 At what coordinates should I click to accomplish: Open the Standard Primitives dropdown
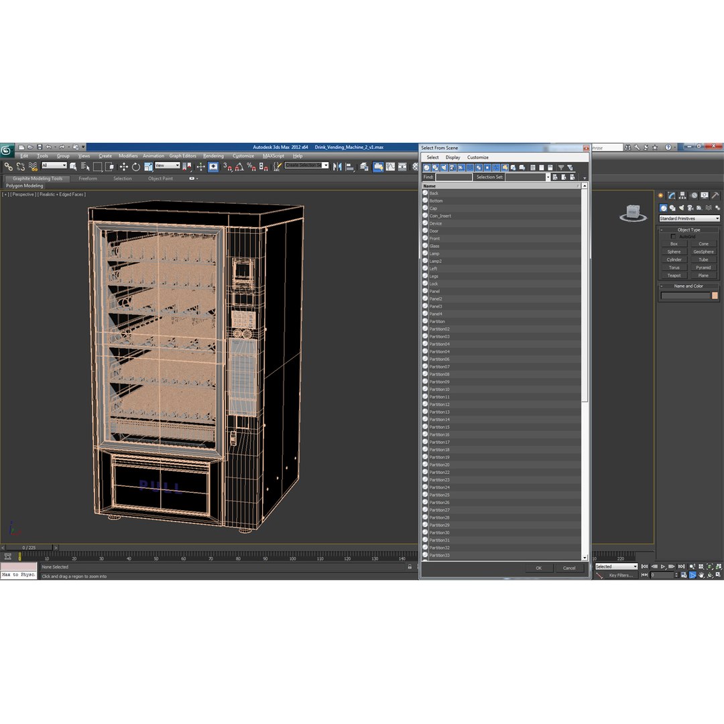[x=689, y=219]
